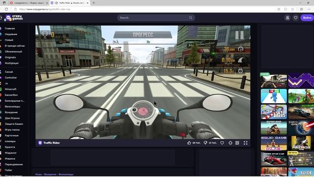Viewport: 314px width, 177px height.
Task: Open Обновленный in the sidebar
Action: point(13,52)
